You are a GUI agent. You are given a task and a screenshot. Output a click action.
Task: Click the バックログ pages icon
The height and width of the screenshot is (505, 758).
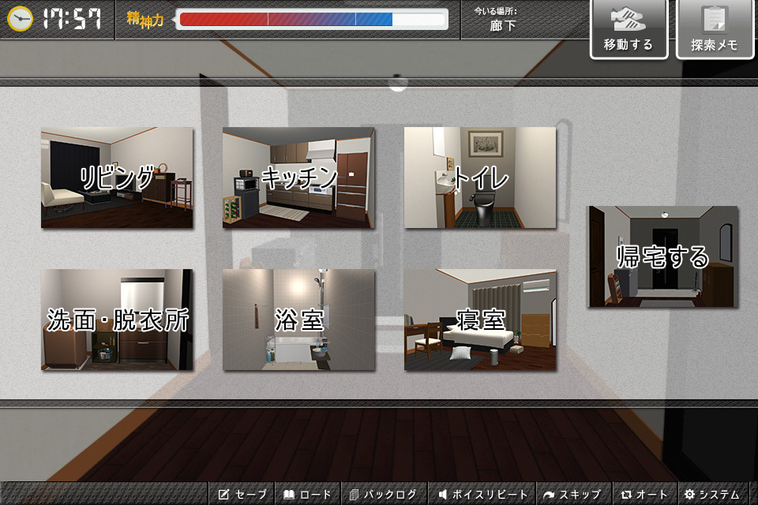coord(355,495)
